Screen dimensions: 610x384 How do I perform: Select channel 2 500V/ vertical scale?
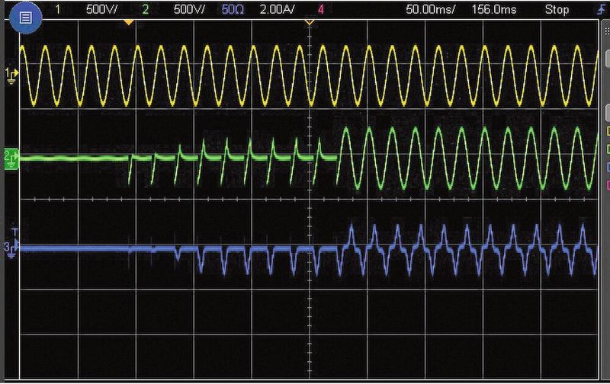[189, 10]
